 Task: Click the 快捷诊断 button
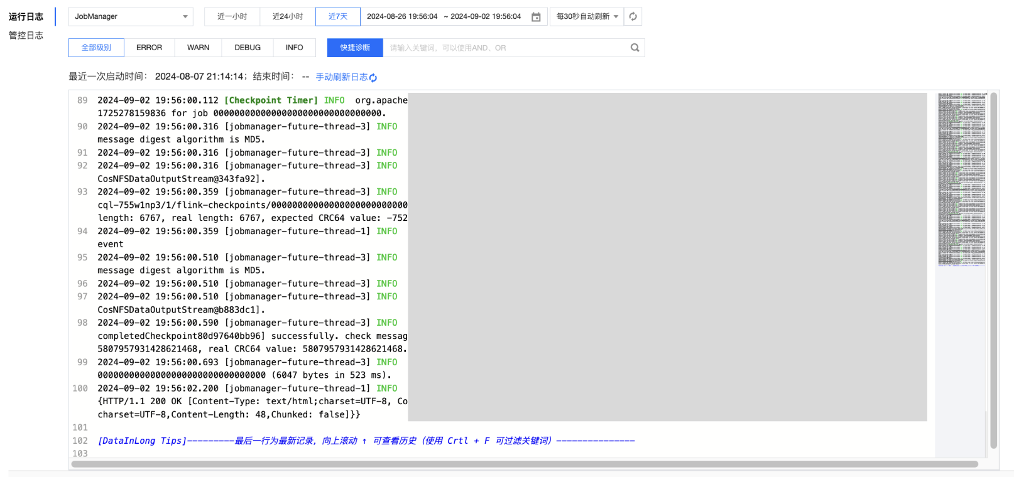[355, 48]
